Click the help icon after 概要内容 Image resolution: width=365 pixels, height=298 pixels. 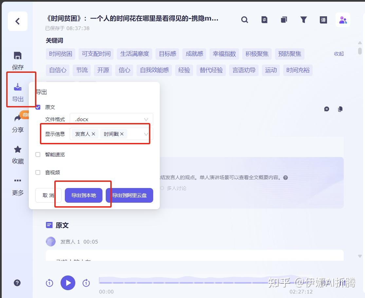point(285,178)
